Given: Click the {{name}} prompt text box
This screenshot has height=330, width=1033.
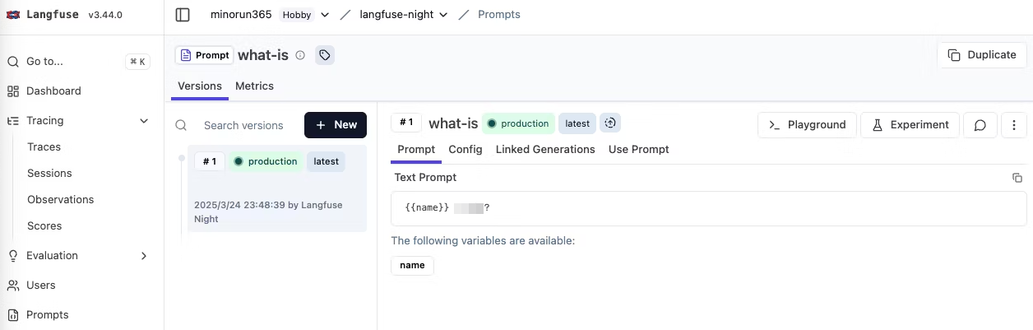Looking at the screenshot, I should (x=709, y=208).
